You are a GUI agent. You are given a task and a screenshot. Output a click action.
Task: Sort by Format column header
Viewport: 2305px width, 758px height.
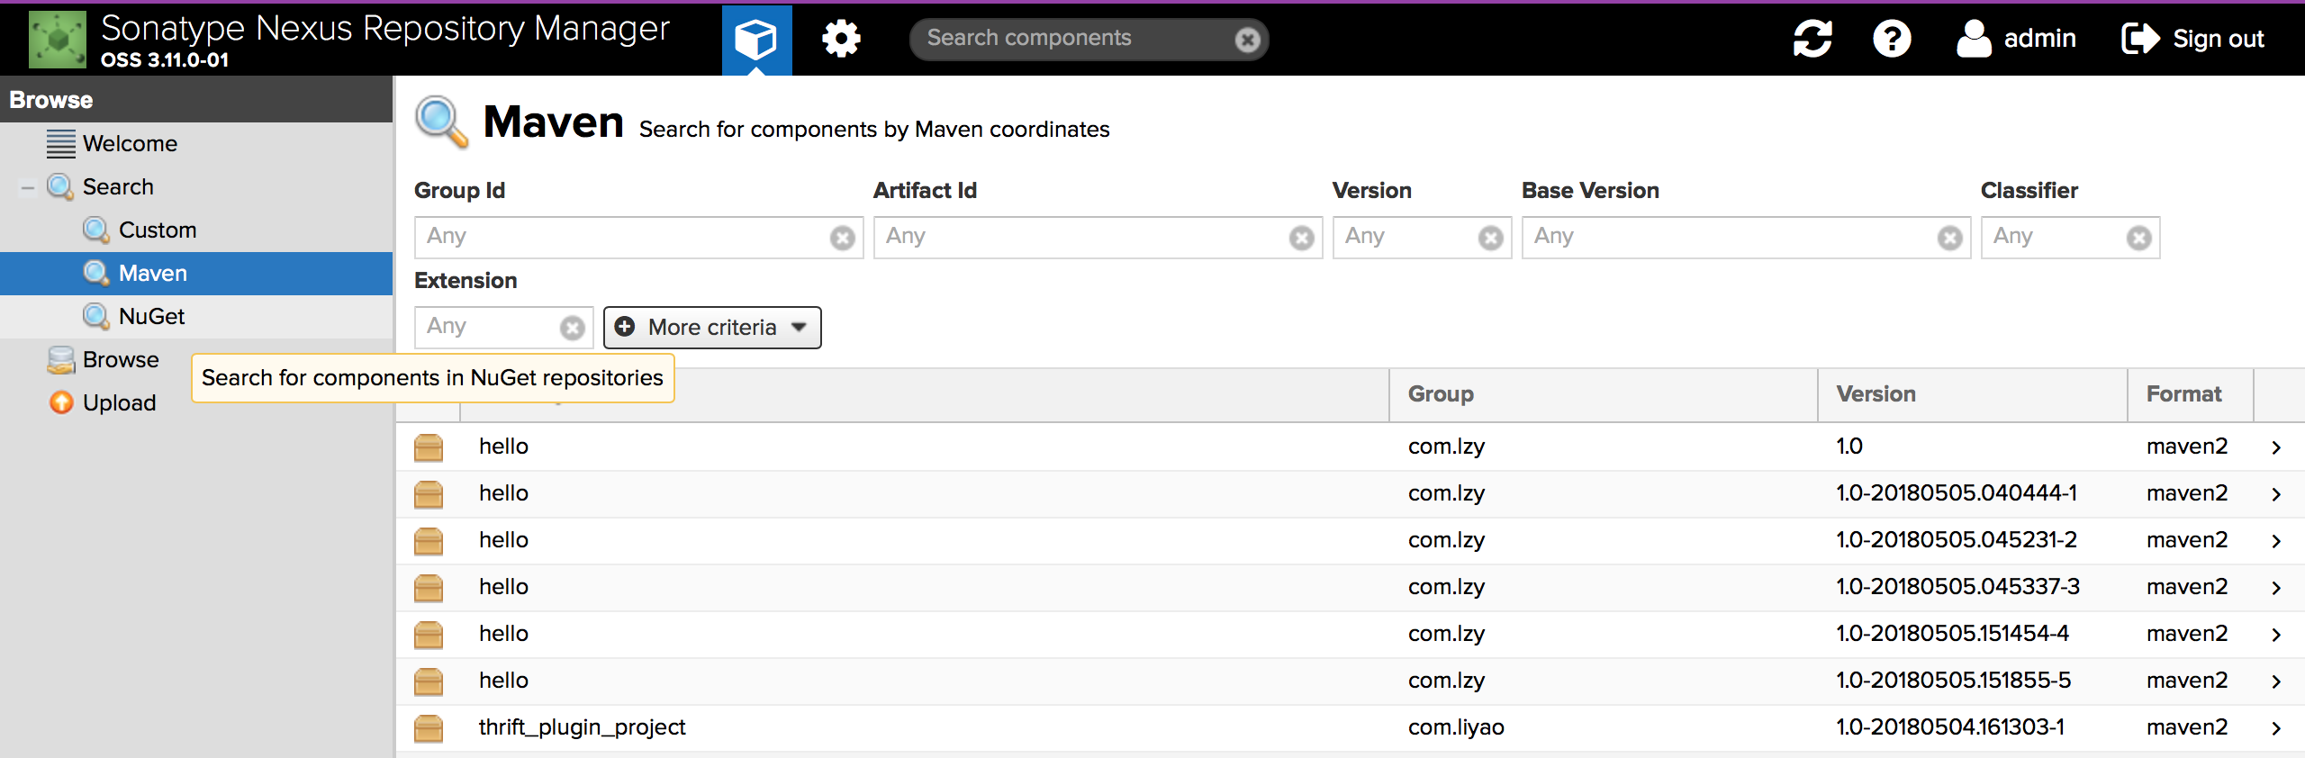2190,394
